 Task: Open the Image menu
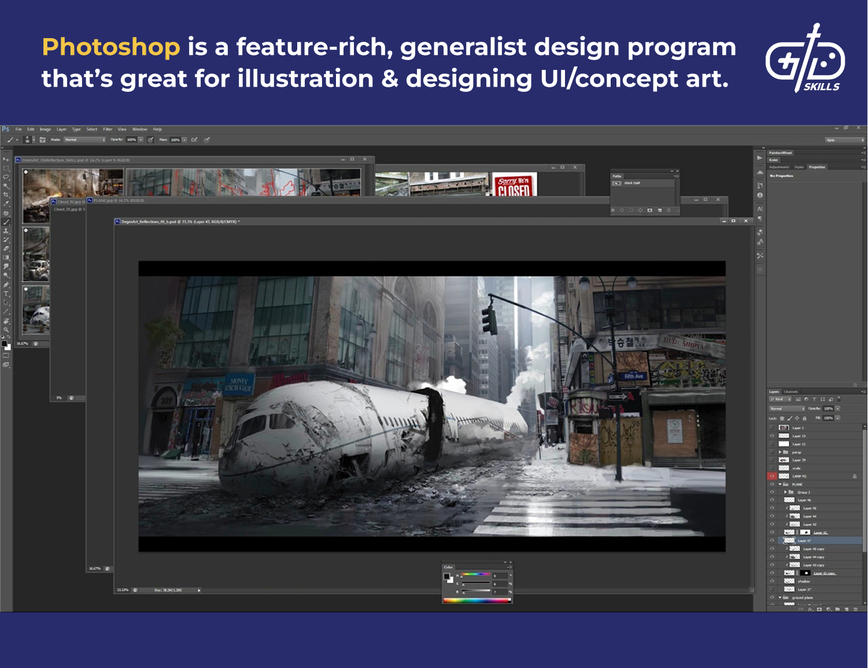tap(45, 129)
